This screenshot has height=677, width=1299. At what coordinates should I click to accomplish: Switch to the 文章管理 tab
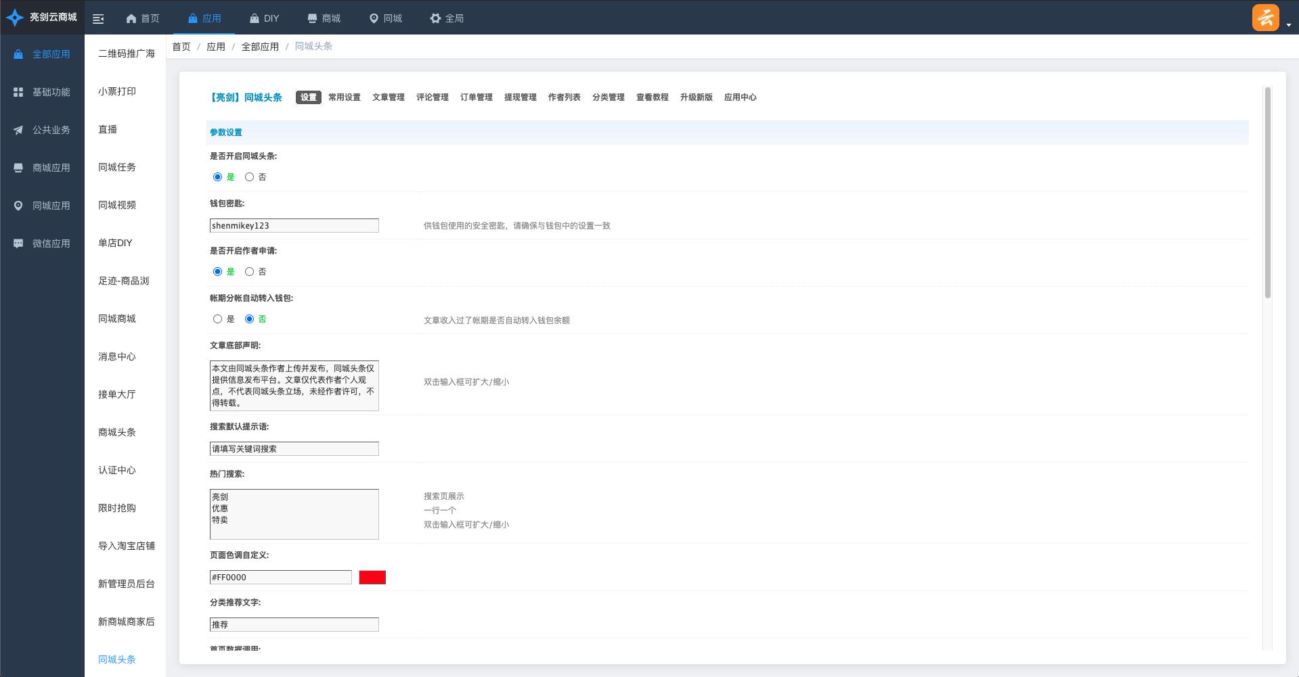(388, 97)
